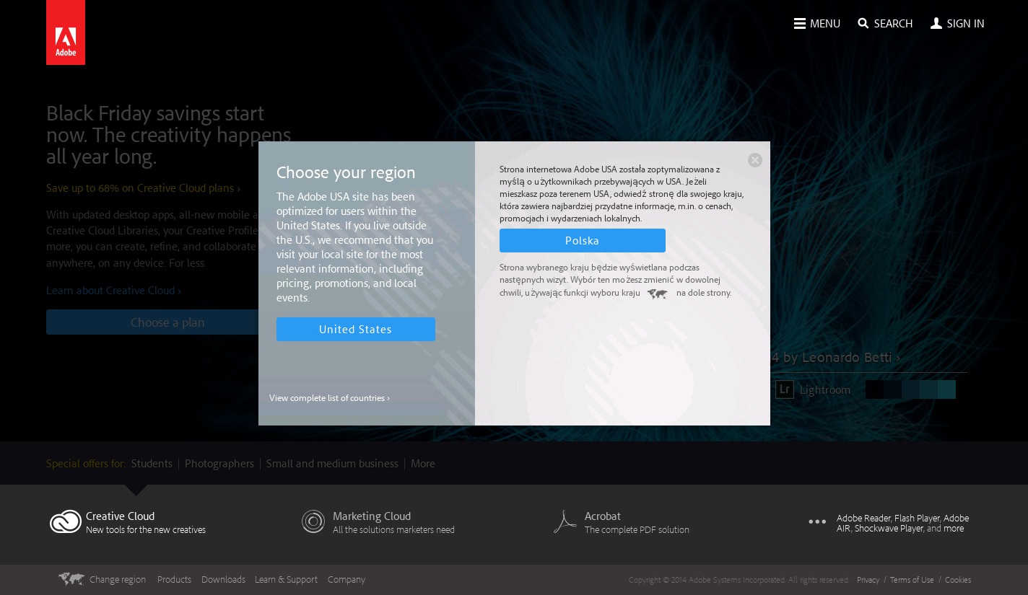Click the SIGN IN person icon
1028x595 pixels.
(x=936, y=24)
